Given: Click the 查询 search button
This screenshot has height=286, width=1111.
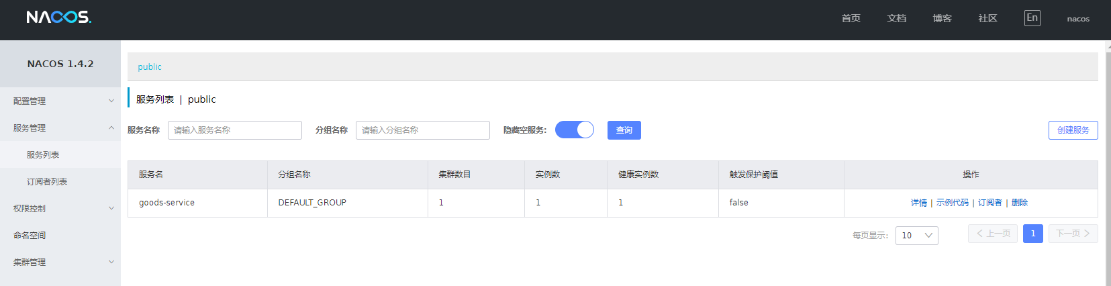Looking at the screenshot, I should click(x=624, y=130).
